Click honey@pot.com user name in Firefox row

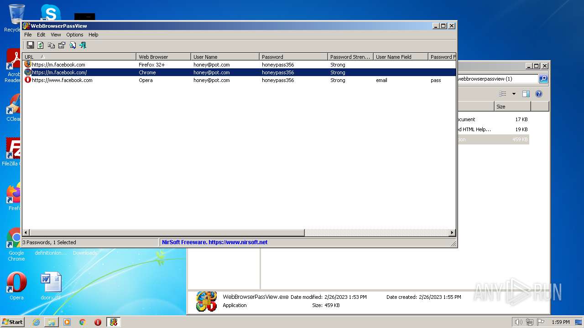[x=211, y=65]
